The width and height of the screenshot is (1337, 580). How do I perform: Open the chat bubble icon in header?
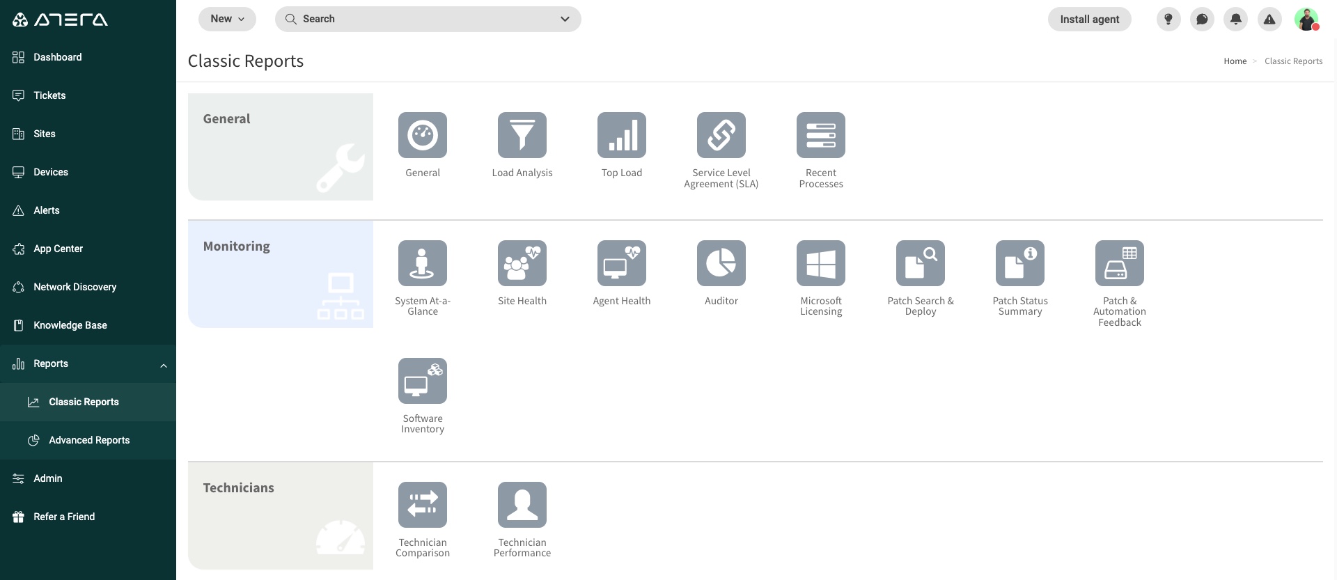1202,19
